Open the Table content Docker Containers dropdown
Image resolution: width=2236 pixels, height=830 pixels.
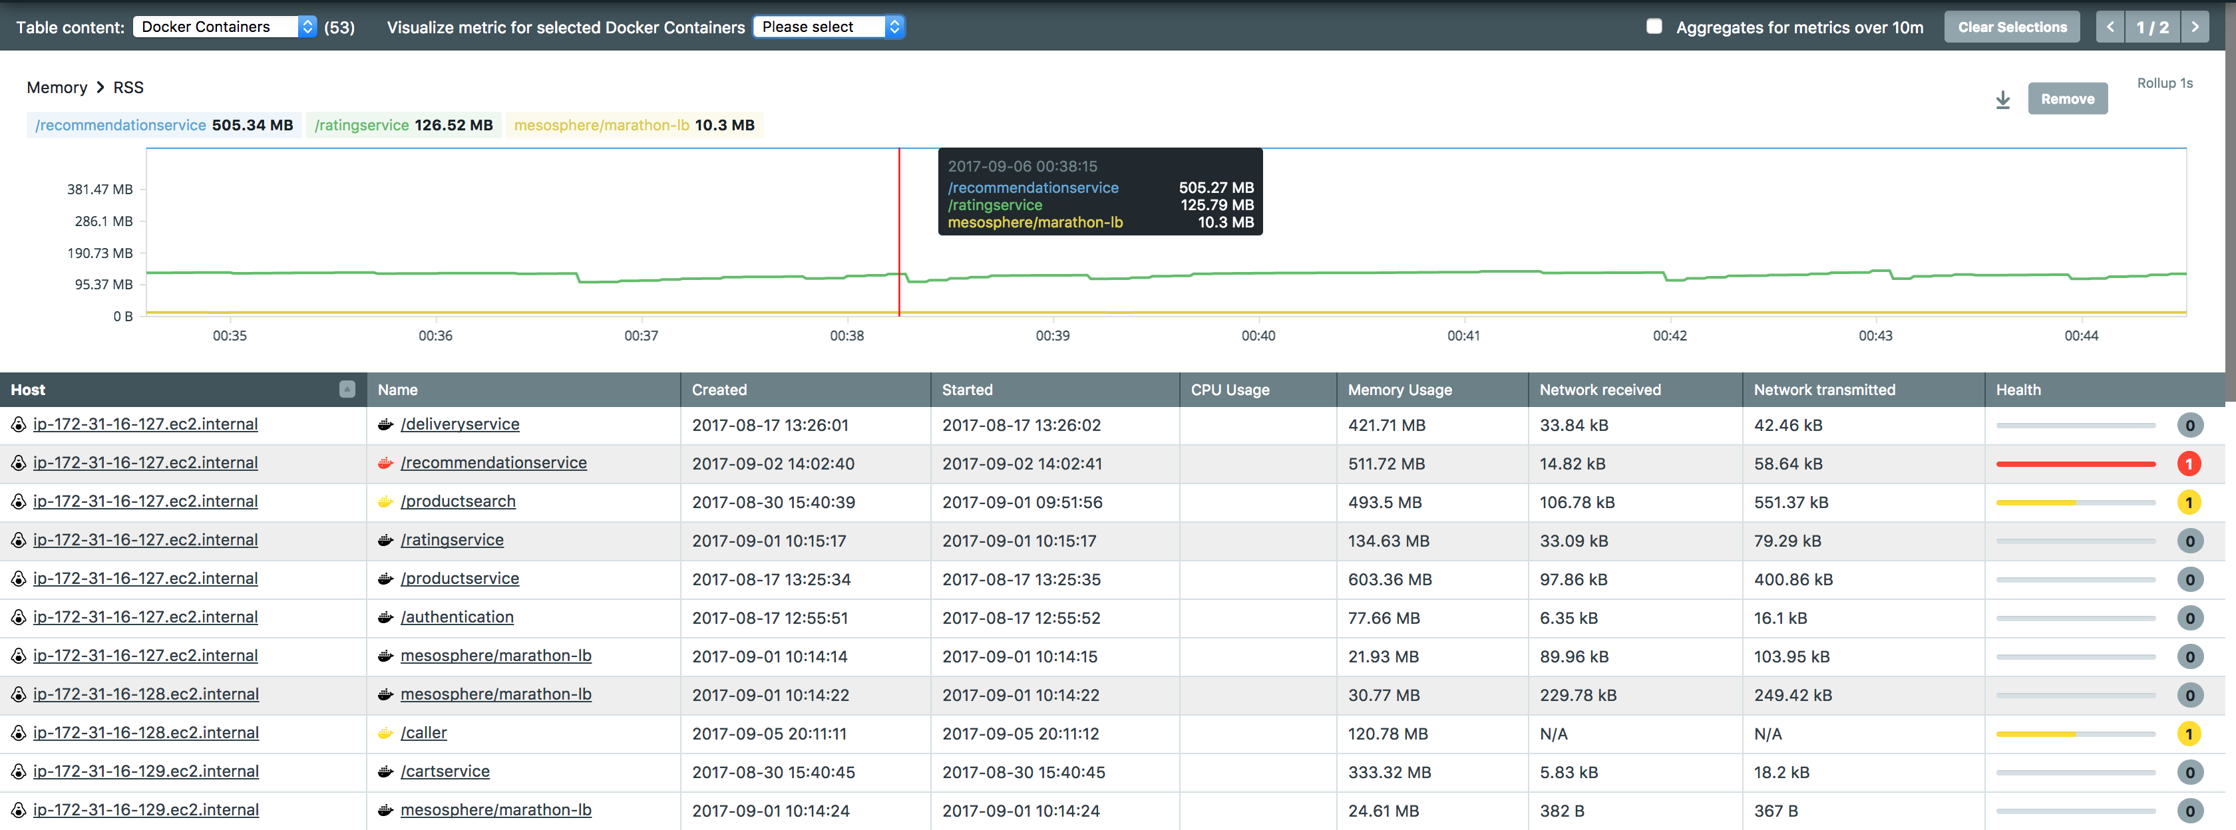[x=225, y=27]
